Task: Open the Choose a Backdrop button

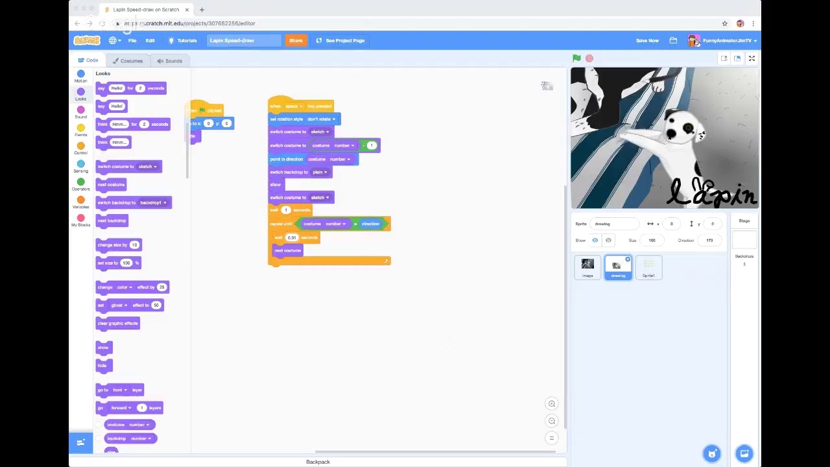Action: coord(744,453)
